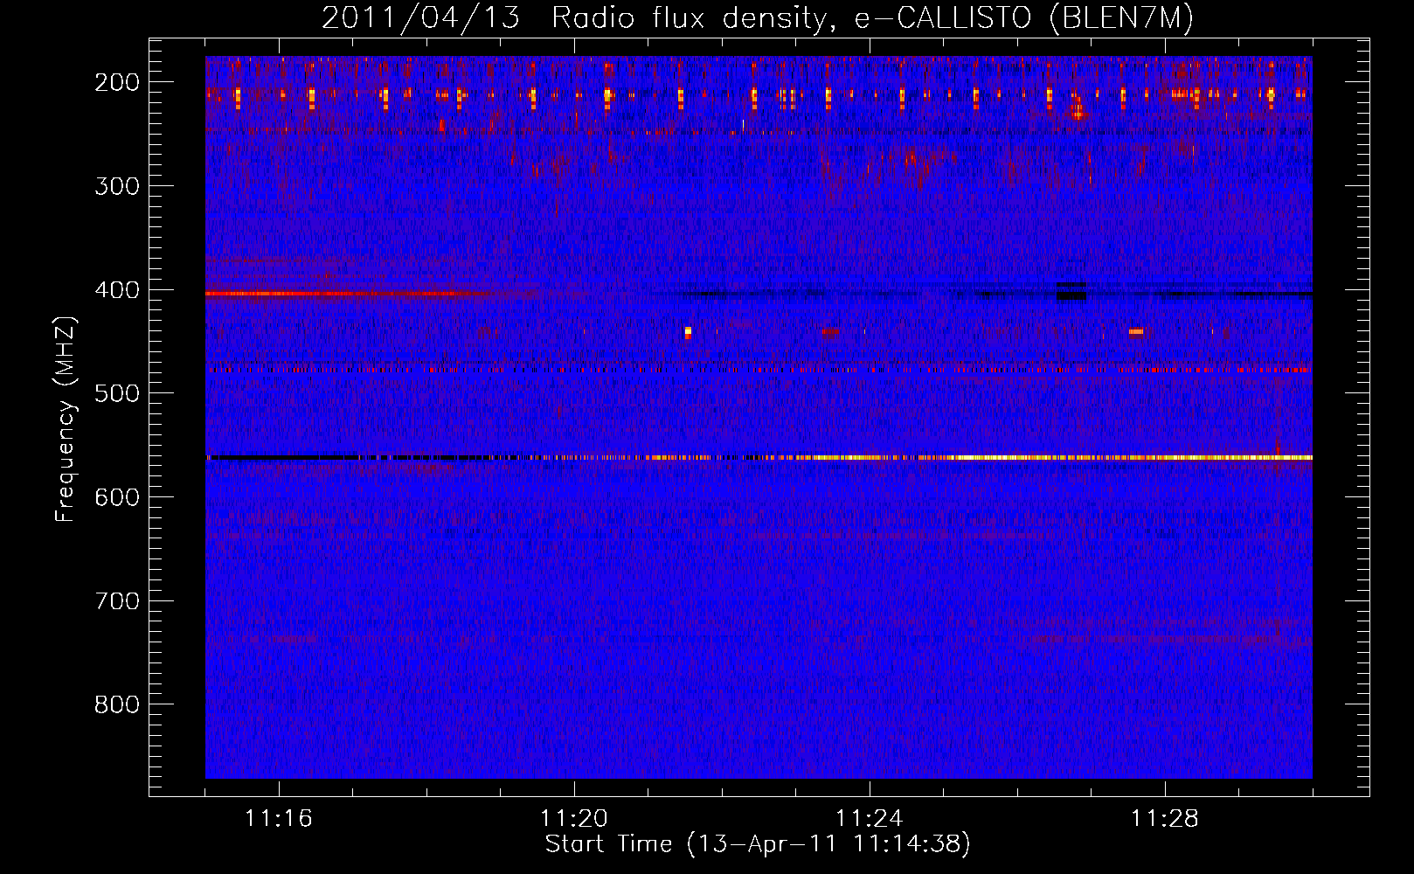Select the 700 frequency tick label
This screenshot has width=1414, height=874.
(116, 601)
